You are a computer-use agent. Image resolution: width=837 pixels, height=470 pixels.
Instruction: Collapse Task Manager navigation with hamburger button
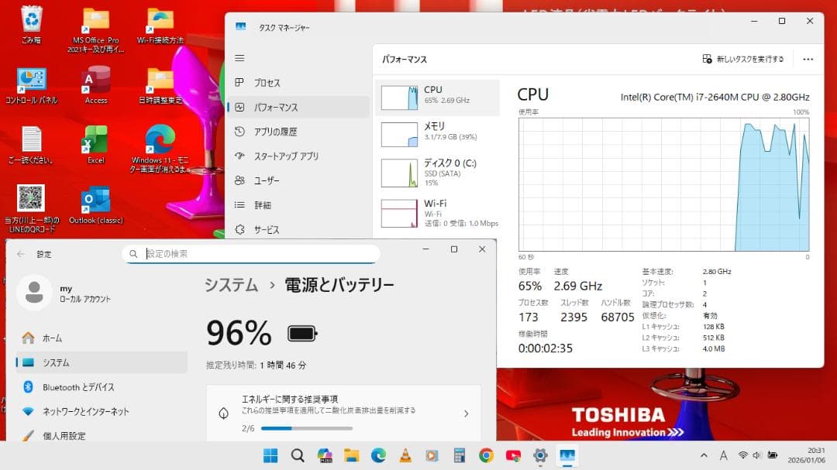[239, 57]
